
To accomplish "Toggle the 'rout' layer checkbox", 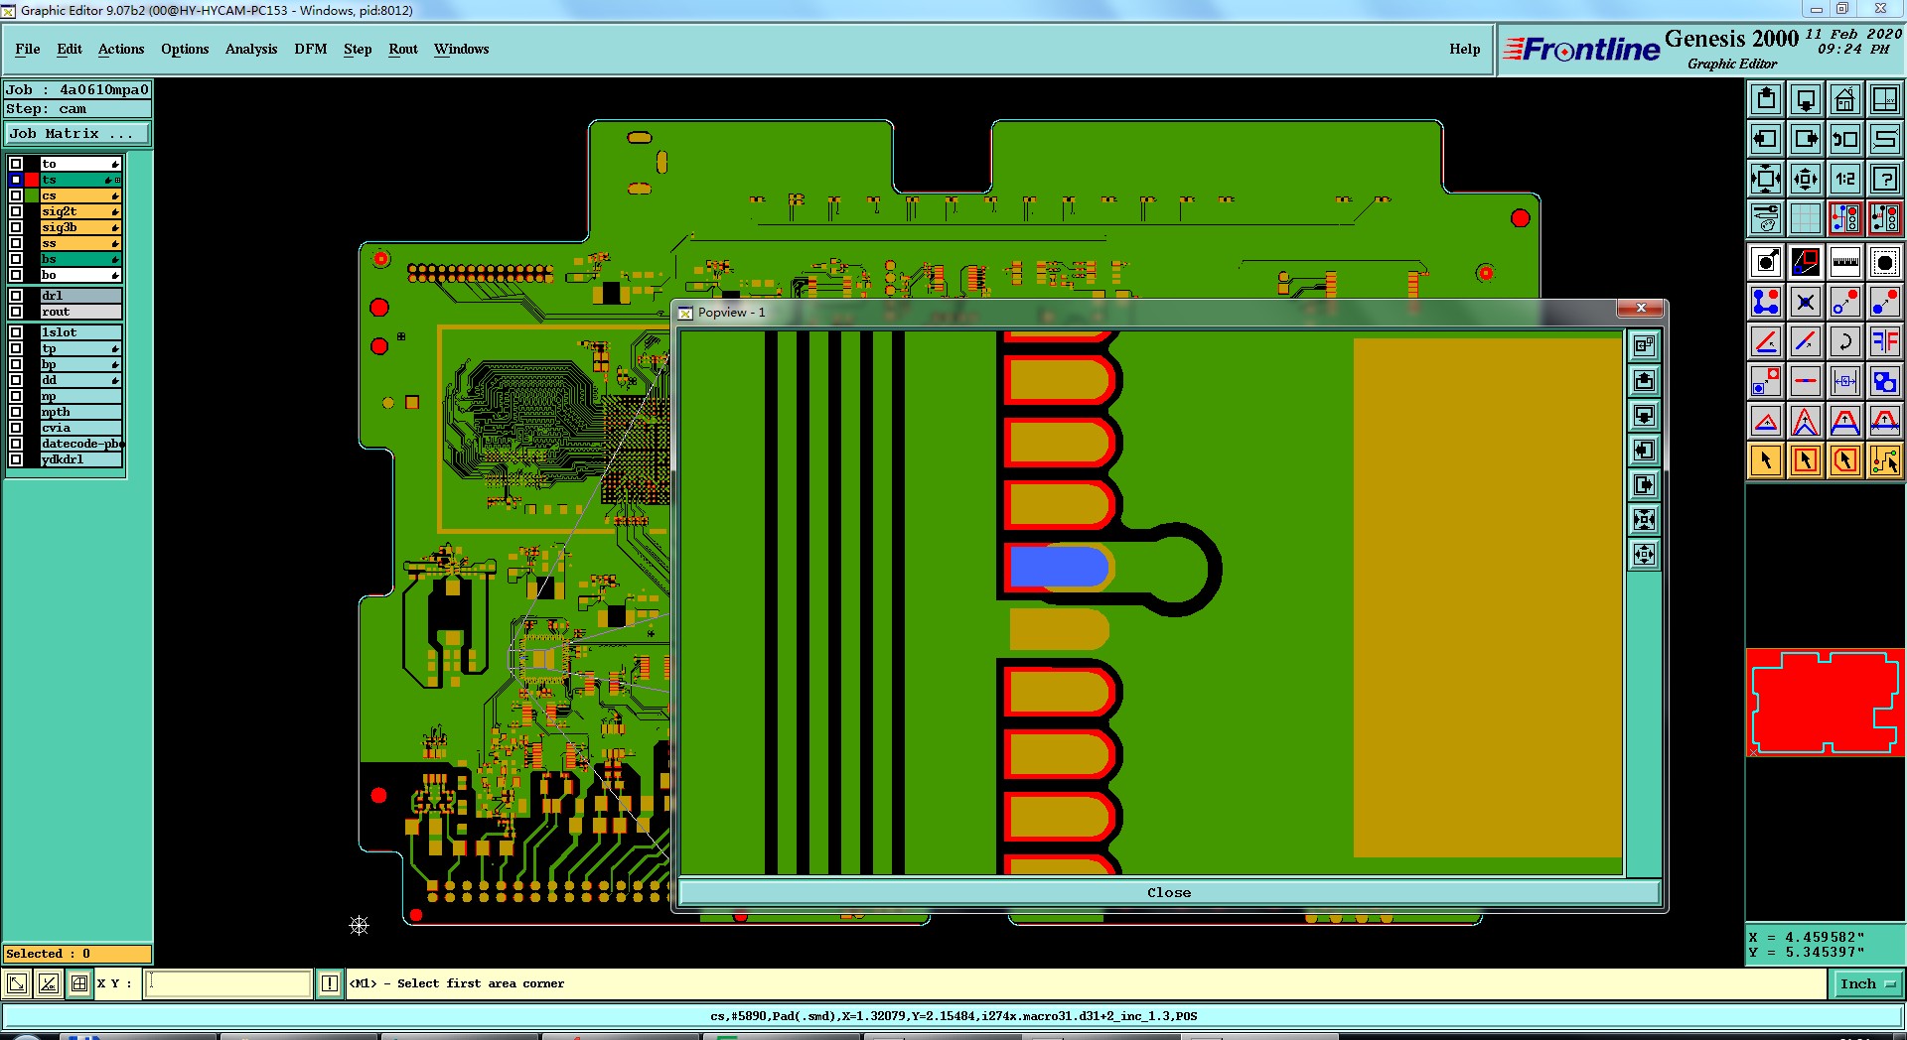I will point(16,312).
